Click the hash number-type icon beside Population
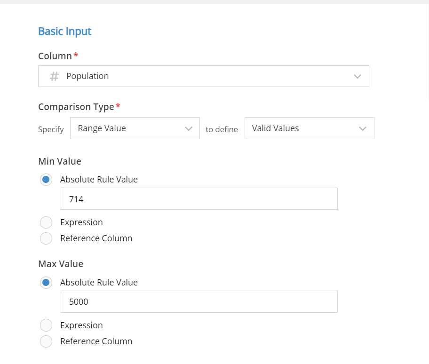The image size is (429, 364). point(55,76)
